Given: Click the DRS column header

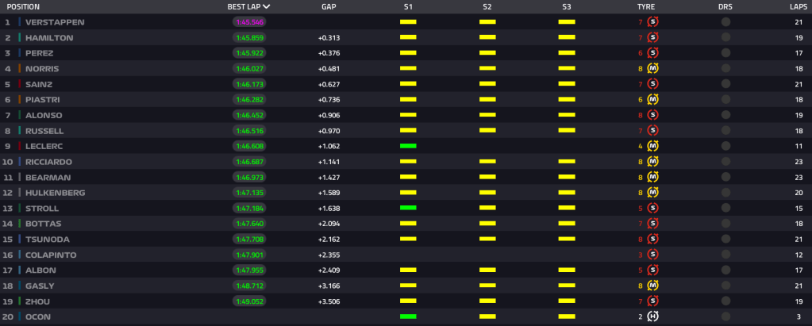Looking at the screenshot, I should point(725,7).
